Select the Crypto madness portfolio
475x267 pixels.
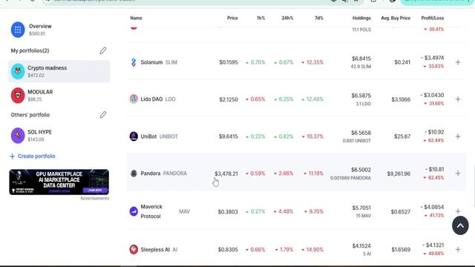(x=59, y=71)
